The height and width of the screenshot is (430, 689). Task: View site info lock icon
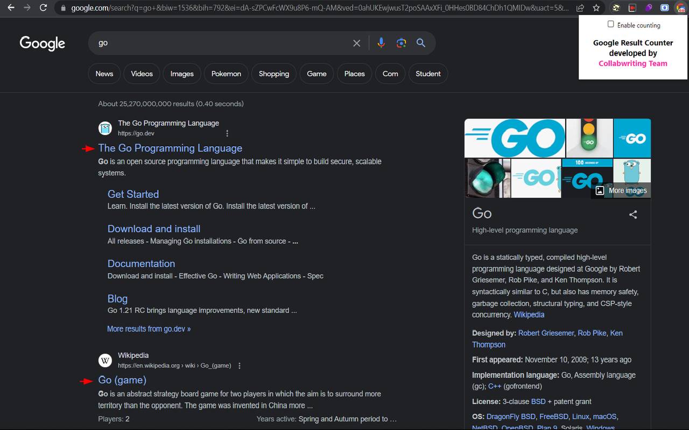pos(64,8)
